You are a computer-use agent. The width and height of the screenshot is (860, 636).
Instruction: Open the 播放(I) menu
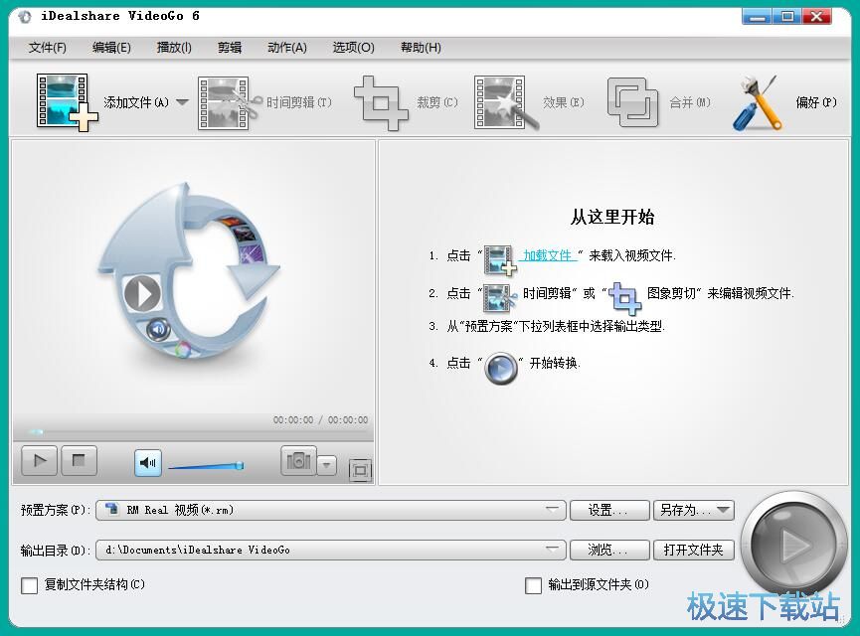pos(174,48)
